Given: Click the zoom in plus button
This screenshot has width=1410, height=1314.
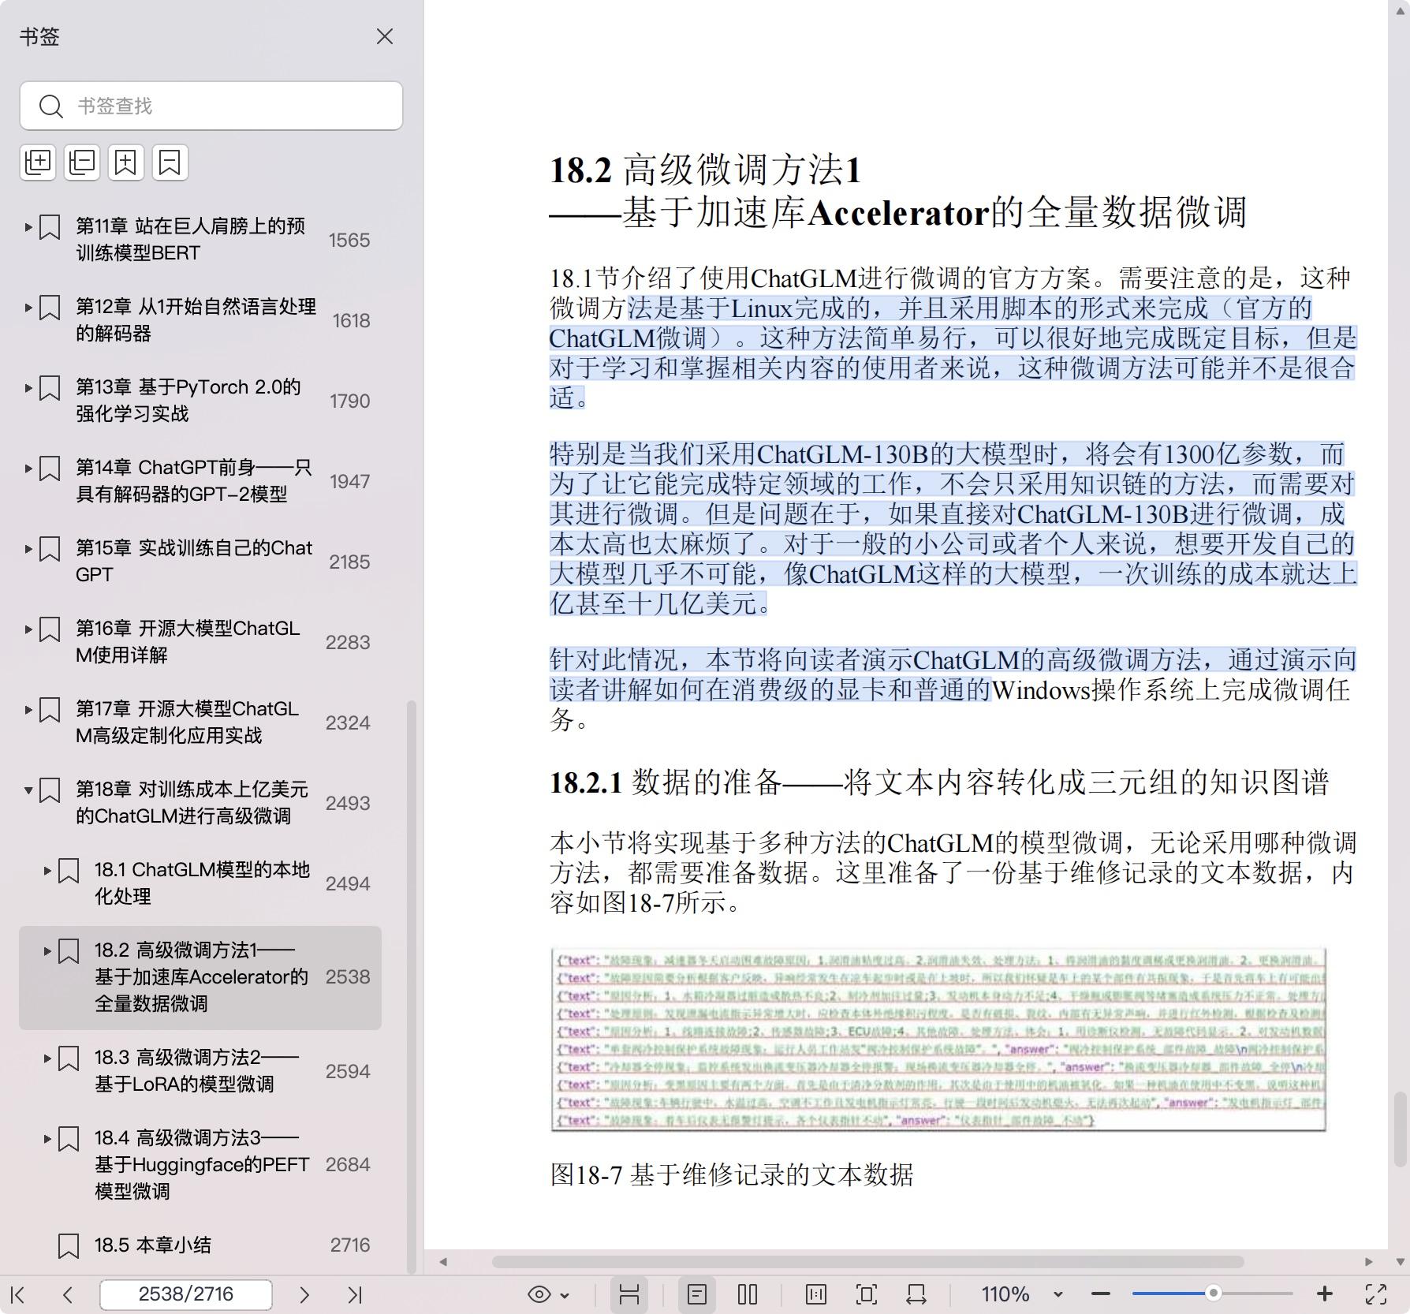Looking at the screenshot, I should 1325,1294.
